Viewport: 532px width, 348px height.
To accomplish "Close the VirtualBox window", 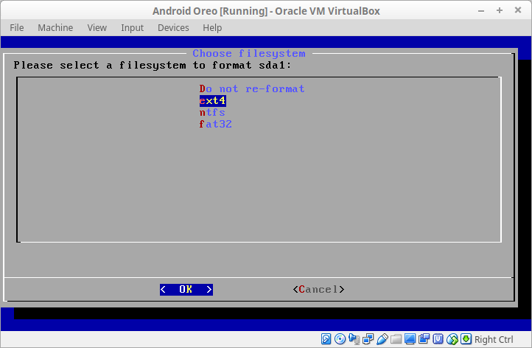I will (518, 10).
